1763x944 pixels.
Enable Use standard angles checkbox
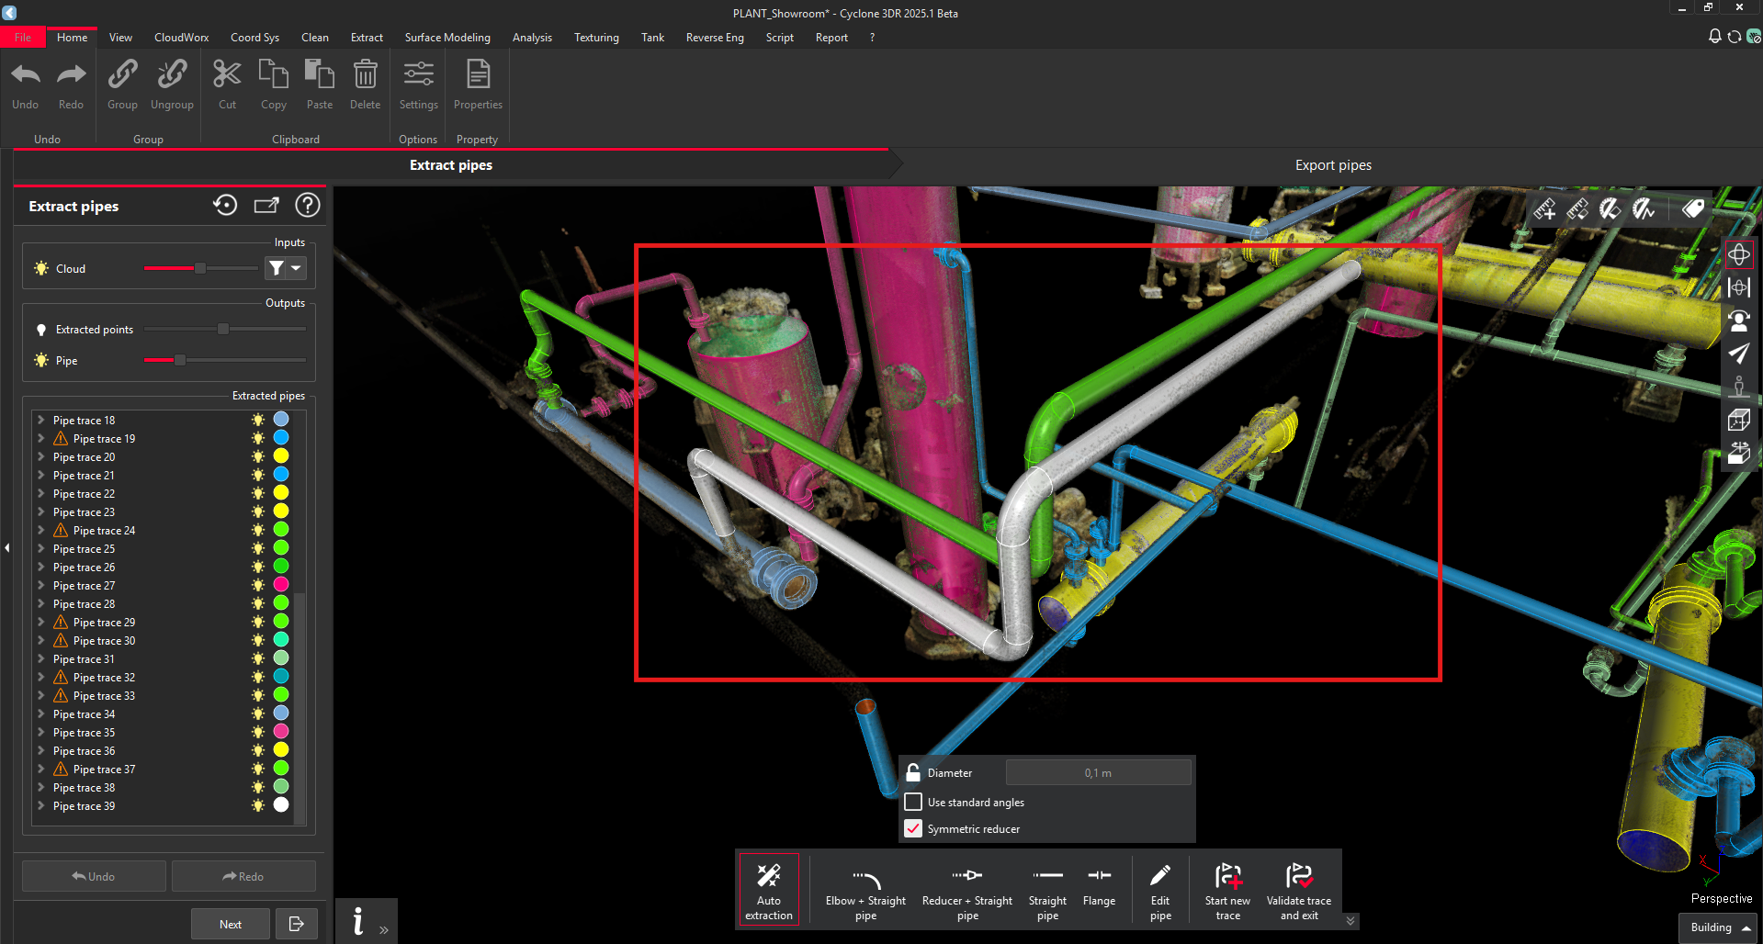pyautogui.click(x=913, y=802)
